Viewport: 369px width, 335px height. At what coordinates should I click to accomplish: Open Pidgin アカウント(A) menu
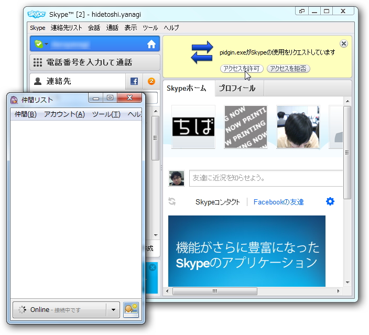64,114
